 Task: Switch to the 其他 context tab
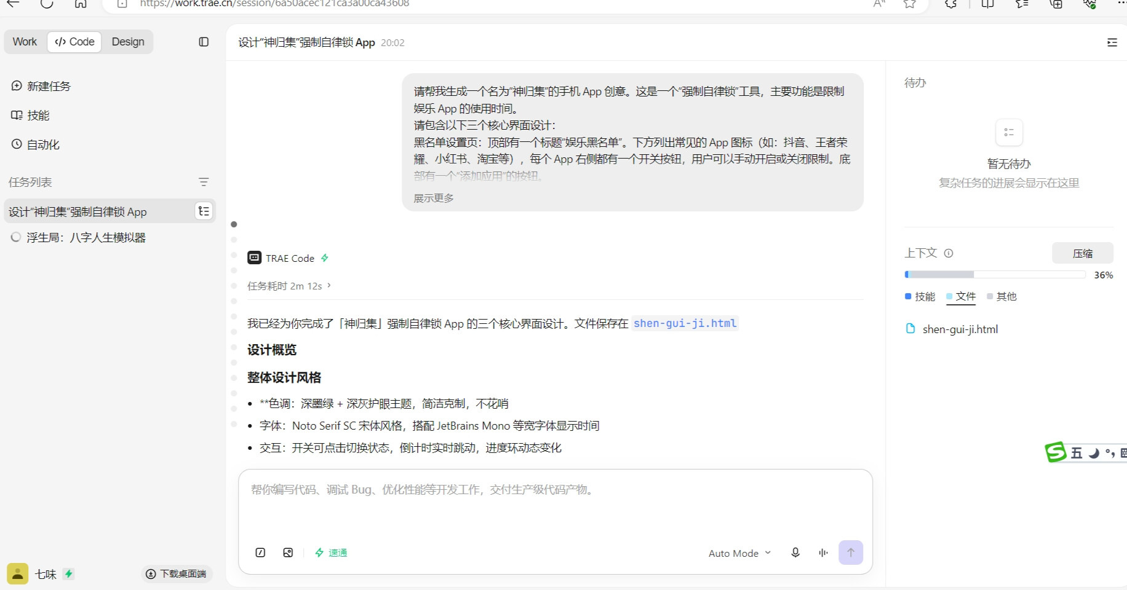click(x=1002, y=296)
